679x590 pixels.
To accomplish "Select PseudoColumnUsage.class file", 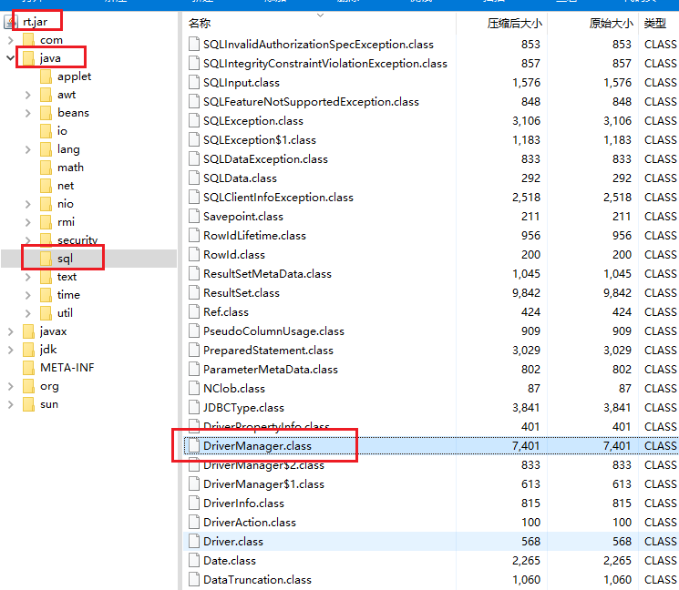I will [x=273, y=331].
